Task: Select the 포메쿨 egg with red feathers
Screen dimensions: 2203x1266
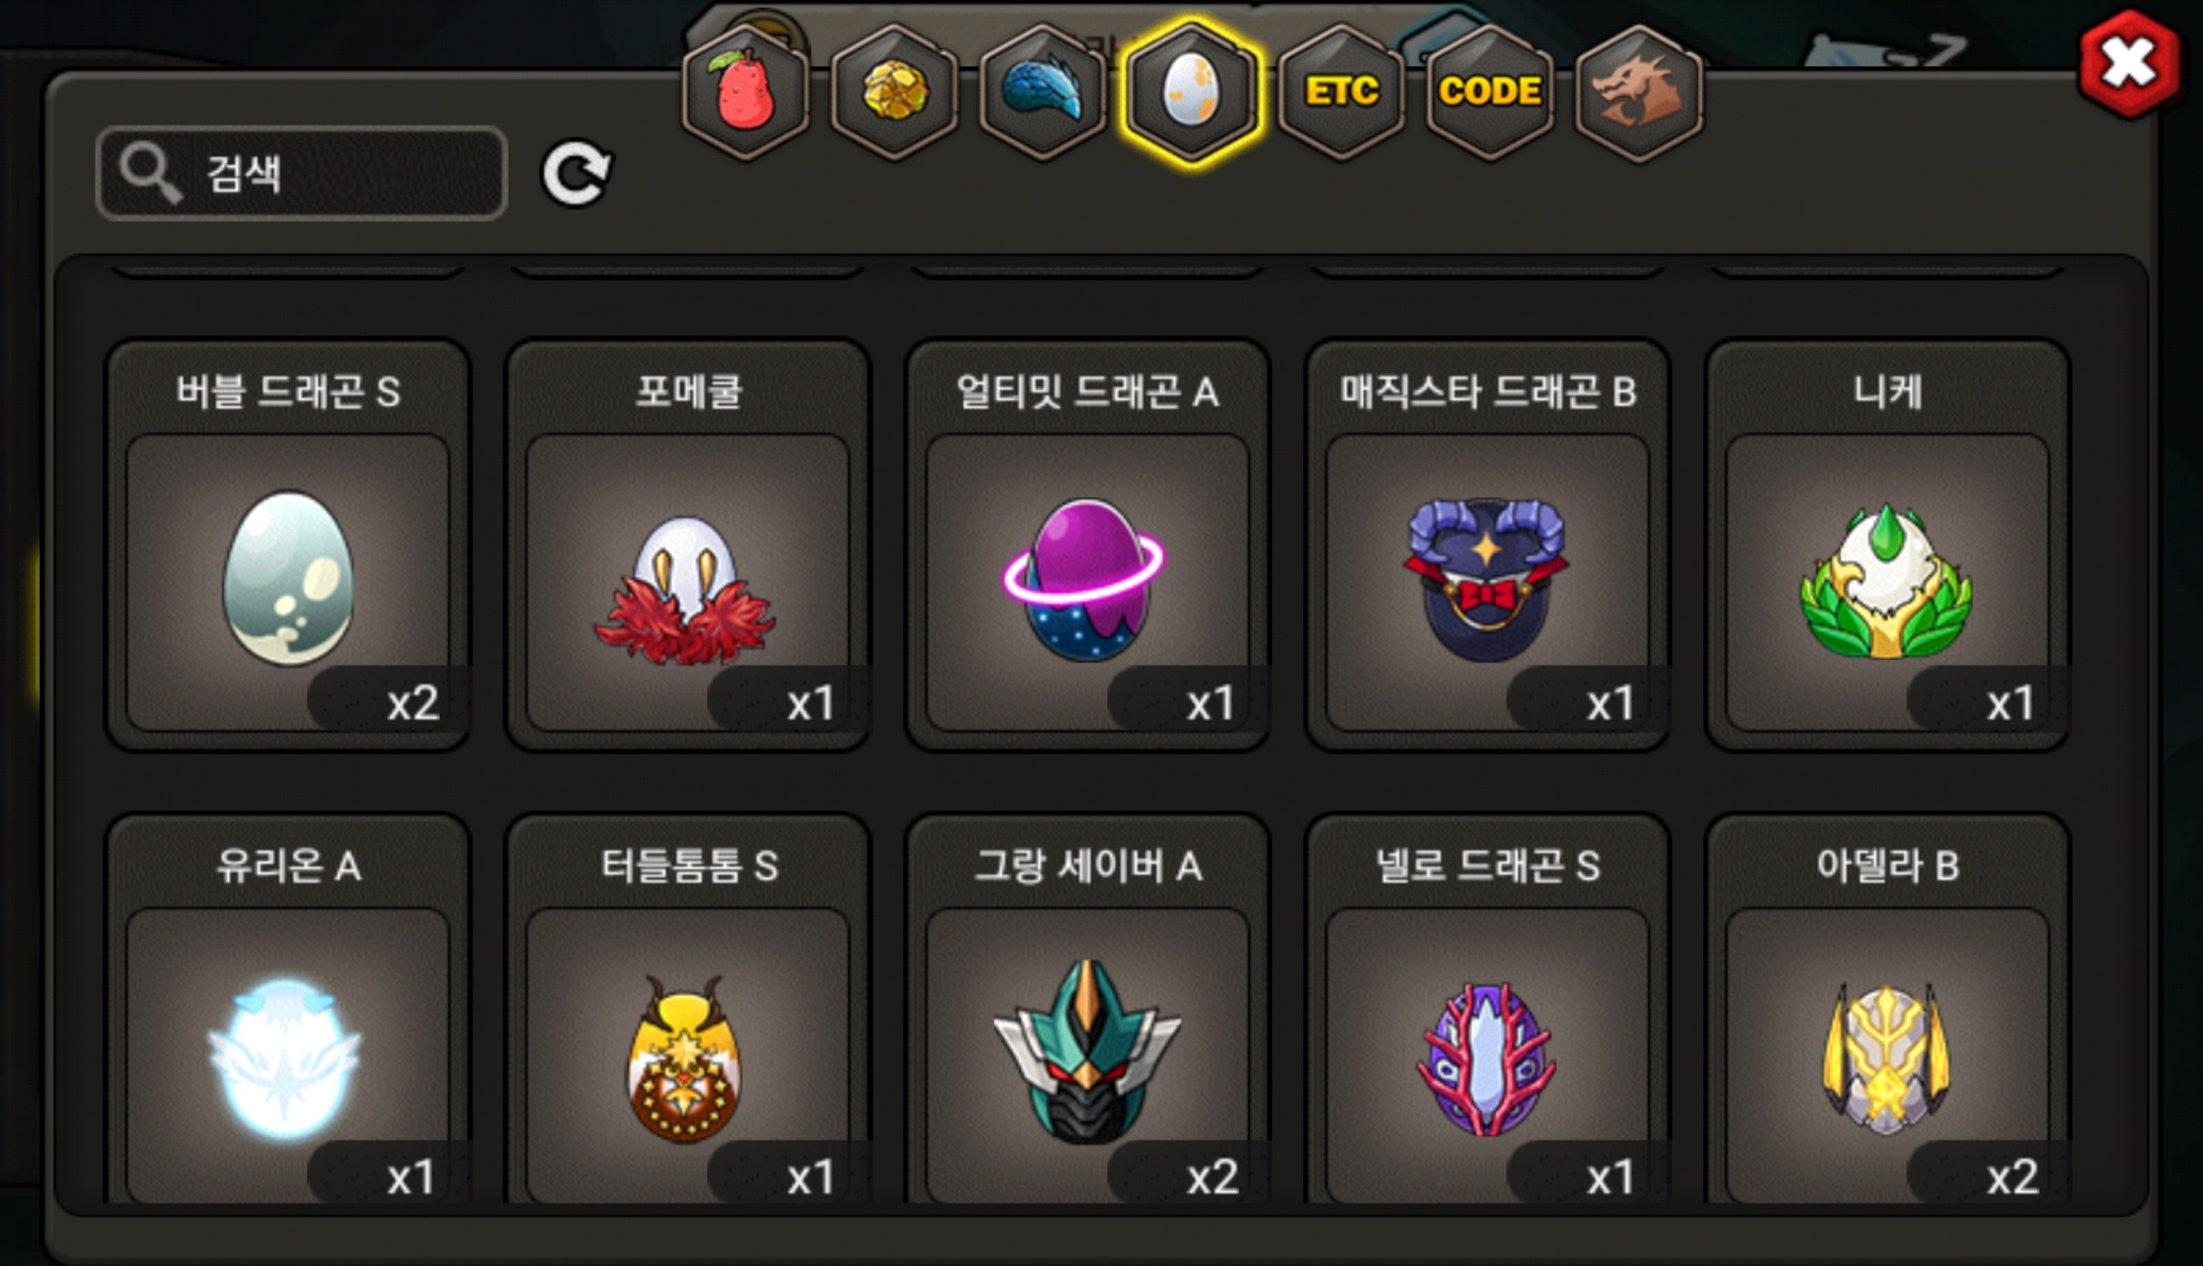Action: pyautogui.click(x=688, y=545)
